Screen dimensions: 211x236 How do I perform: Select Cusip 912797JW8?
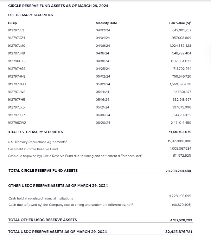17,92
